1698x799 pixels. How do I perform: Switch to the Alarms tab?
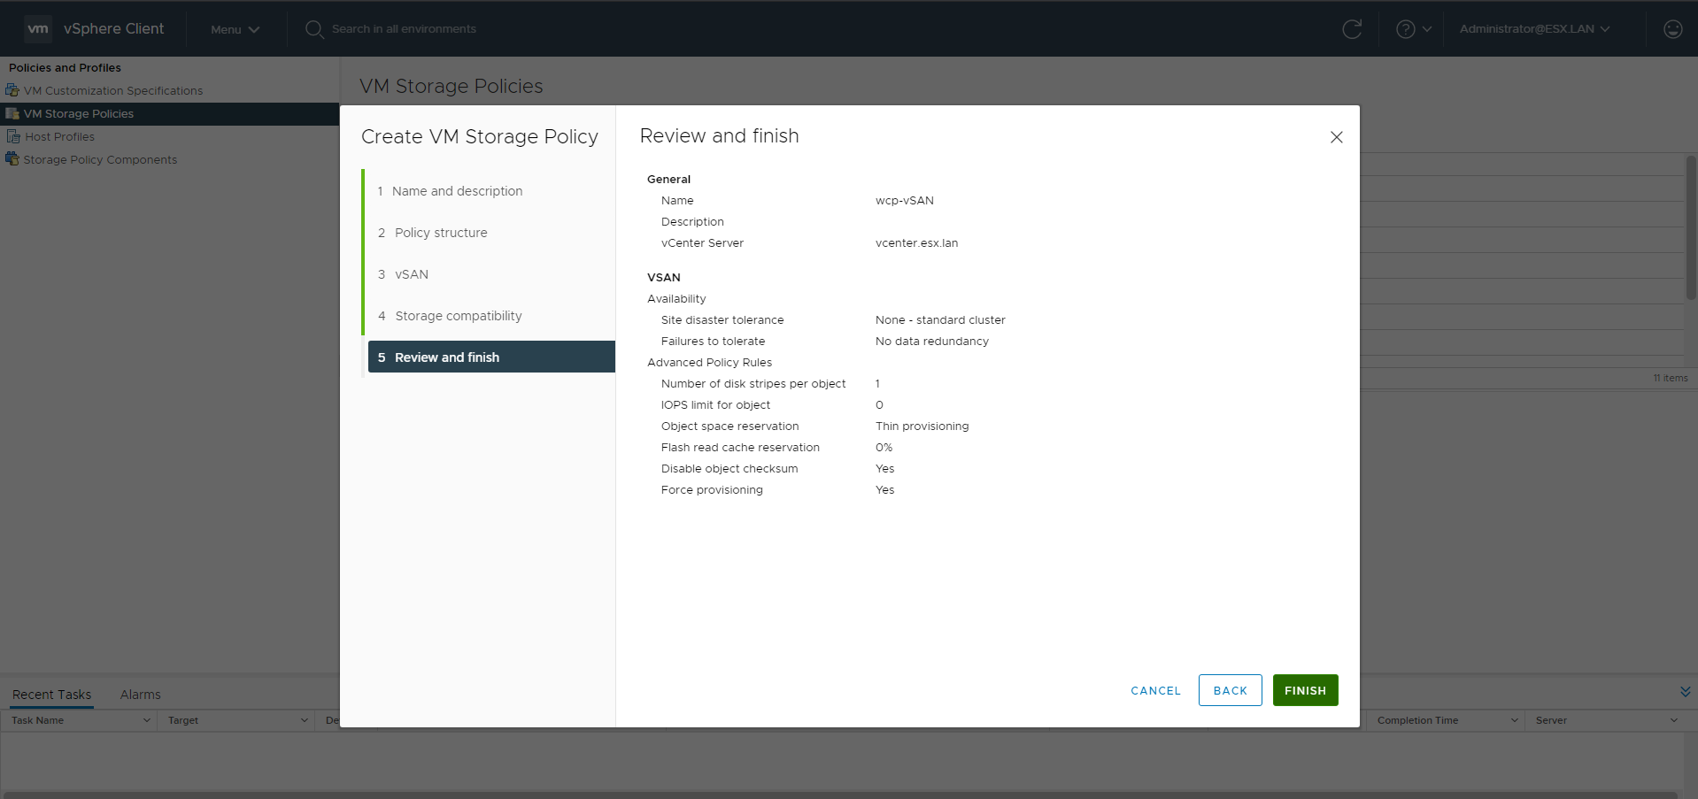coord(140,695)
